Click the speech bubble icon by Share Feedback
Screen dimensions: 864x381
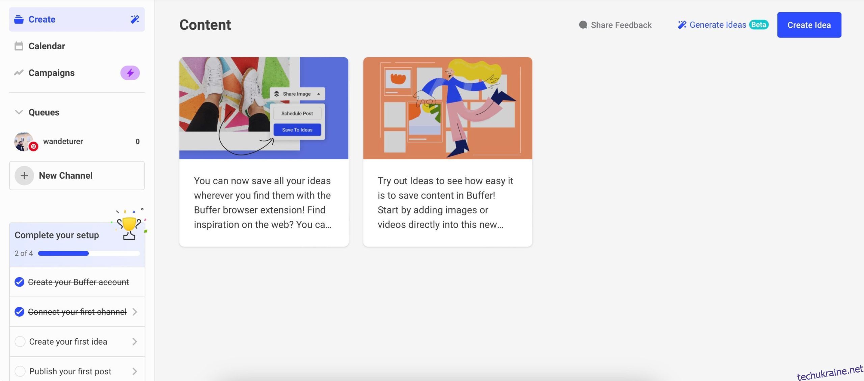(583, 25)
